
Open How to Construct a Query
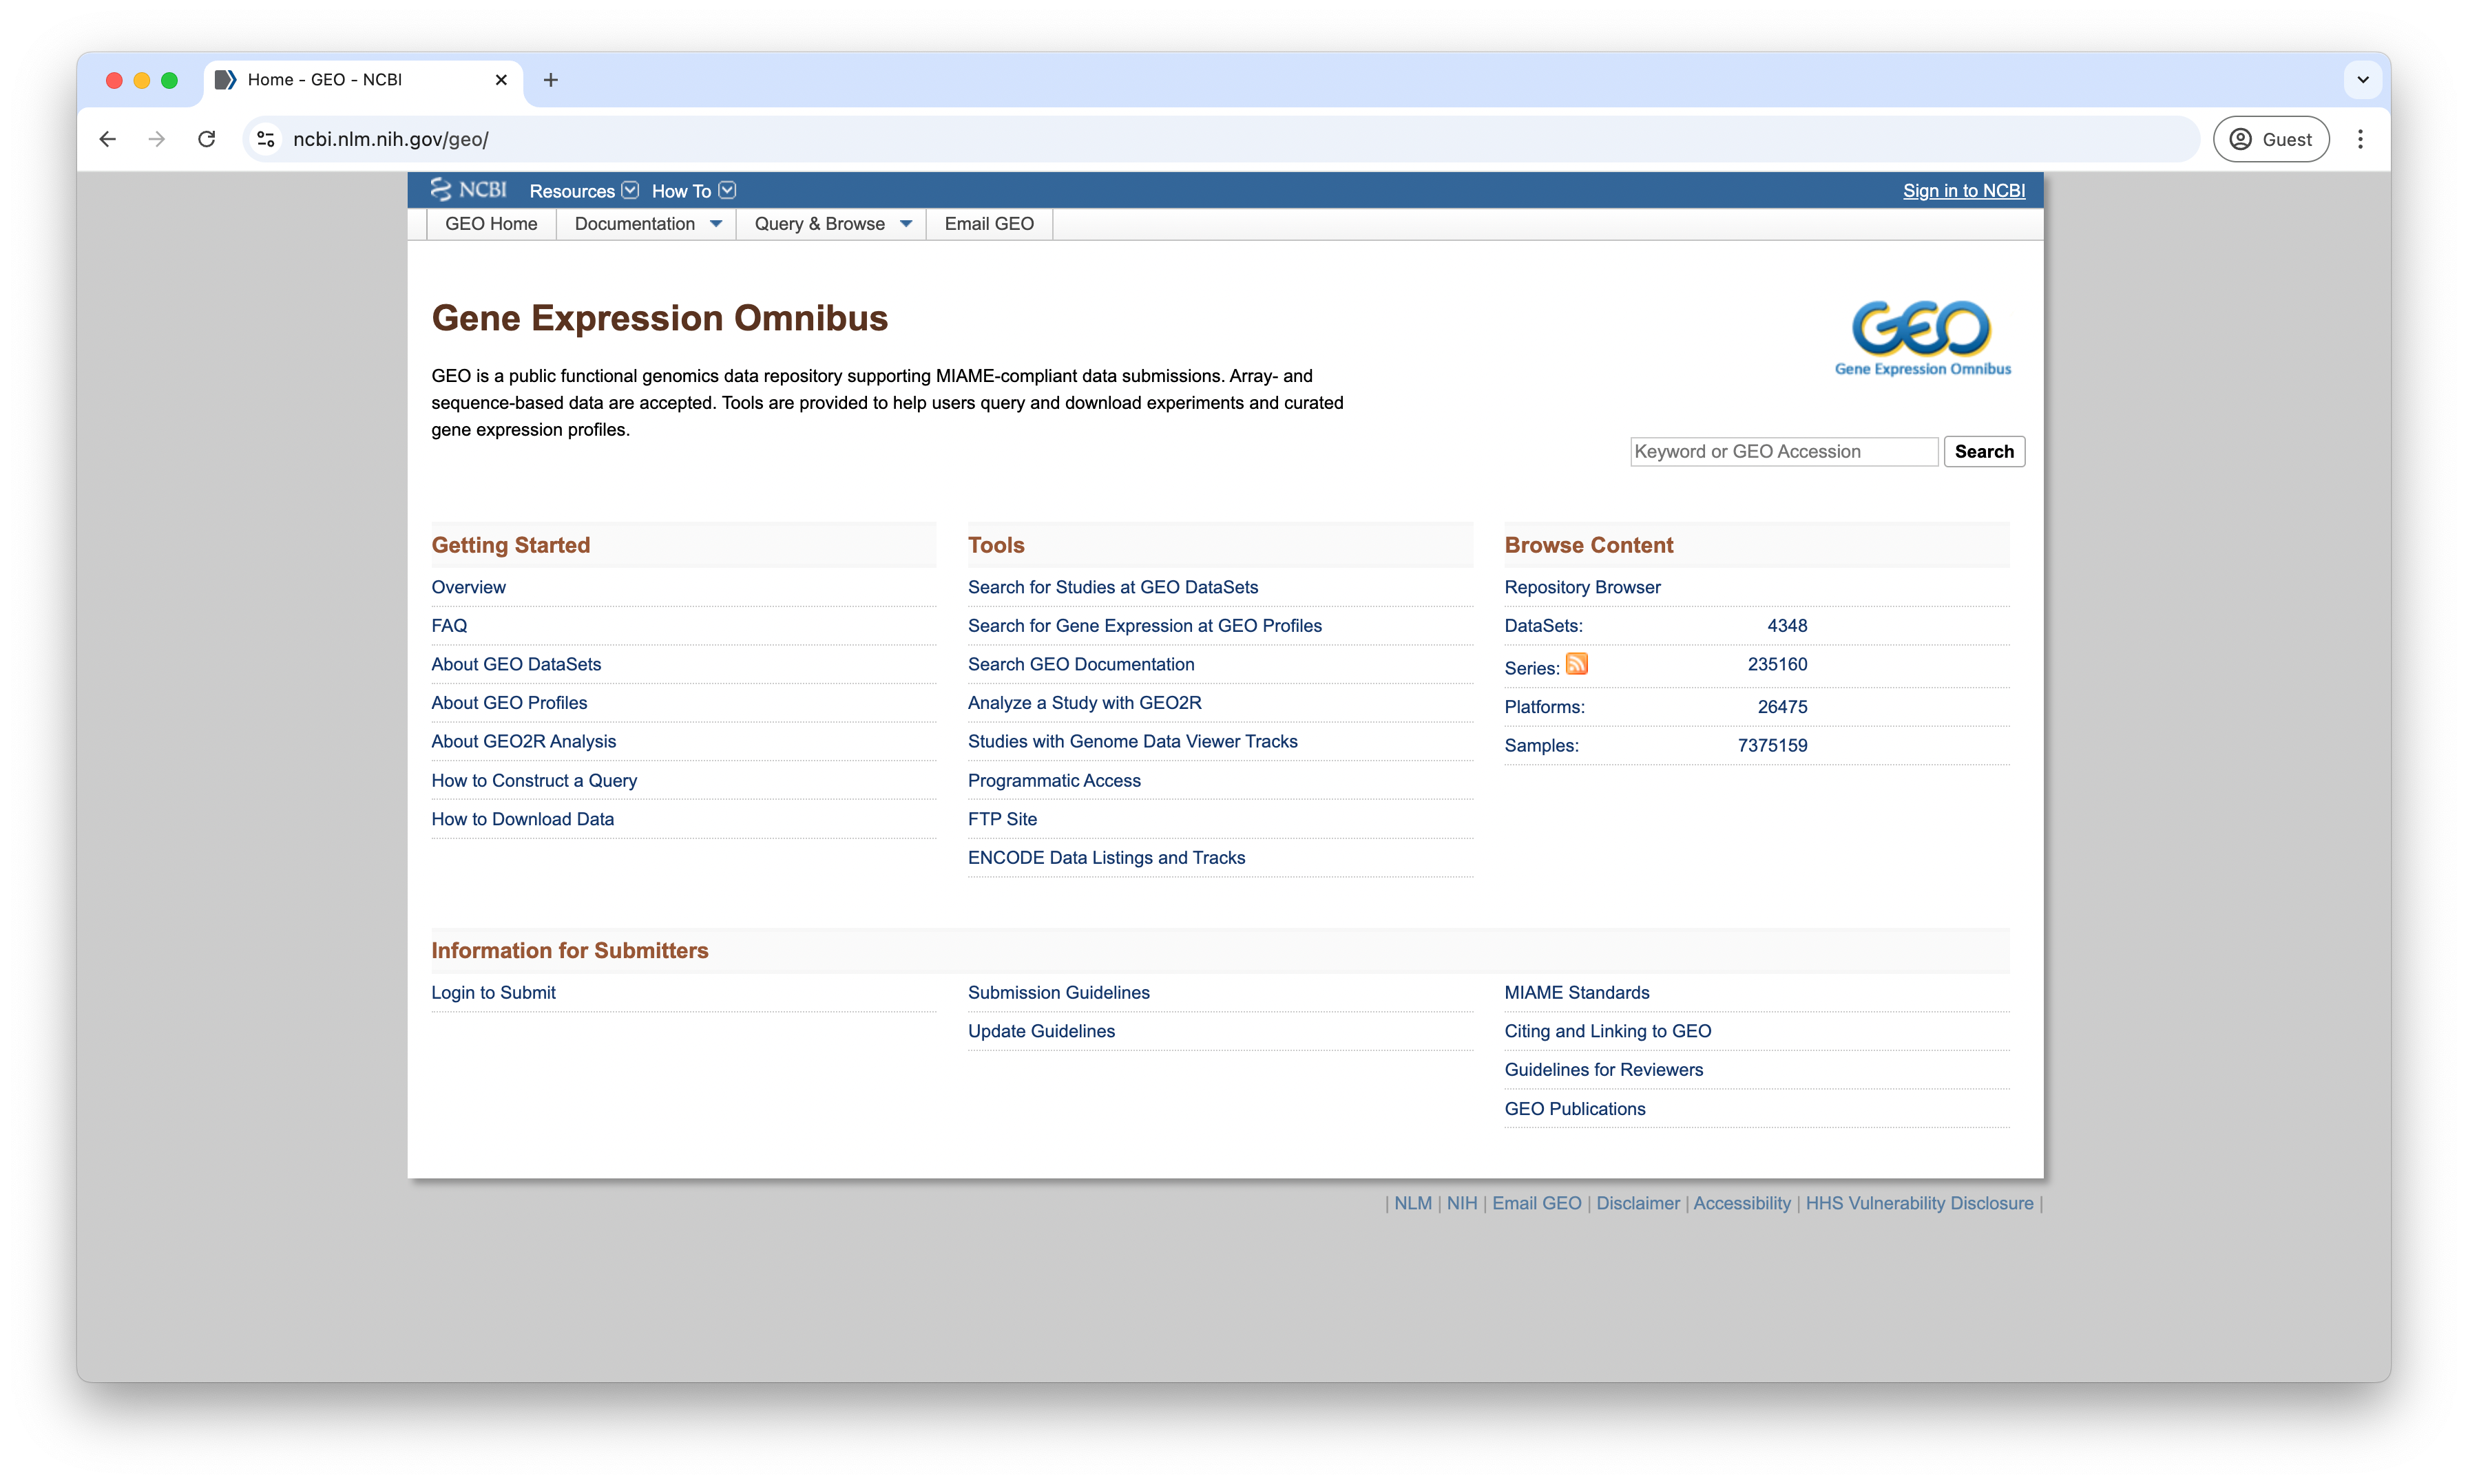(534, 781)
